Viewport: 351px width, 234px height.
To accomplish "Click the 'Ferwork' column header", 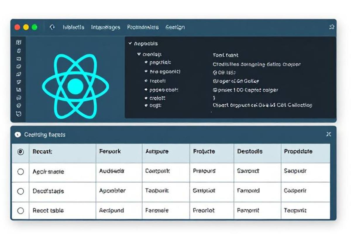I will pyautogui.click(x=119, y=153).
